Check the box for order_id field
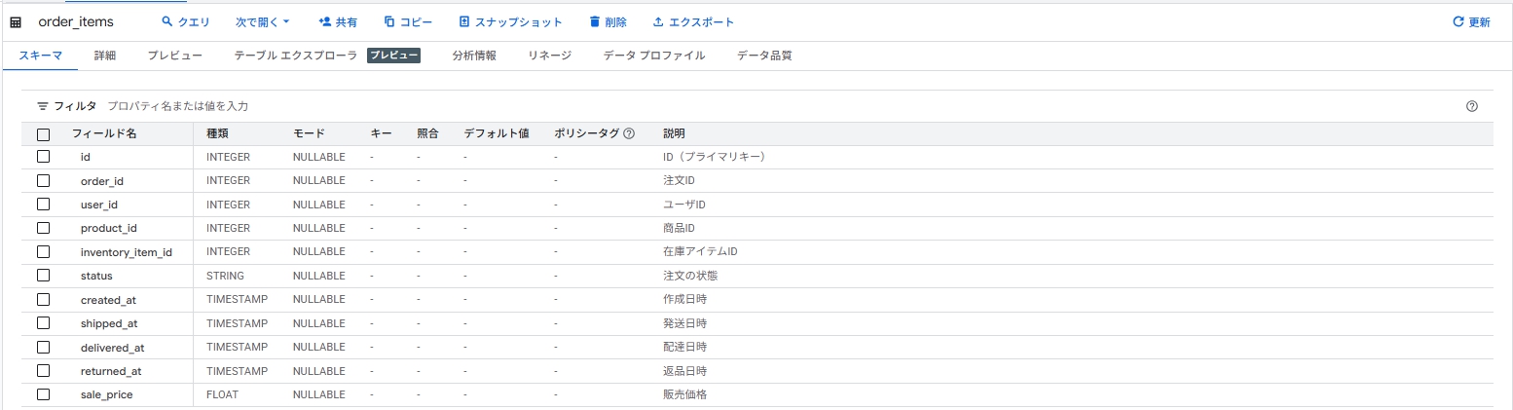The height and width of the screenshot is (410, 1513). (43, 180)
